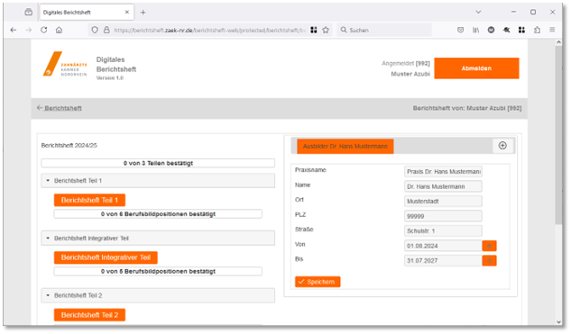Image resolution: width=571 pixels, height=334 pixels.
Task: Click the shield tracking protection icon
Action: click(95, 31)
